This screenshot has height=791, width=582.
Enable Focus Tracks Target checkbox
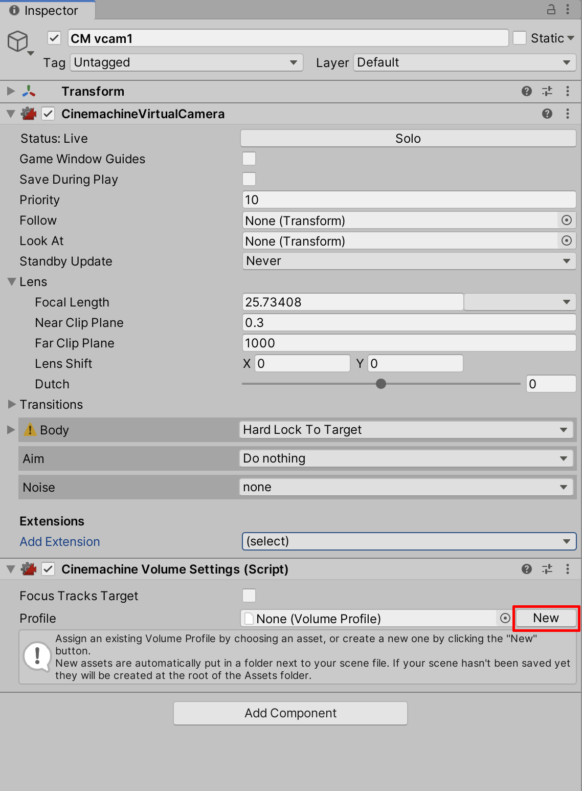pos(249,596)
